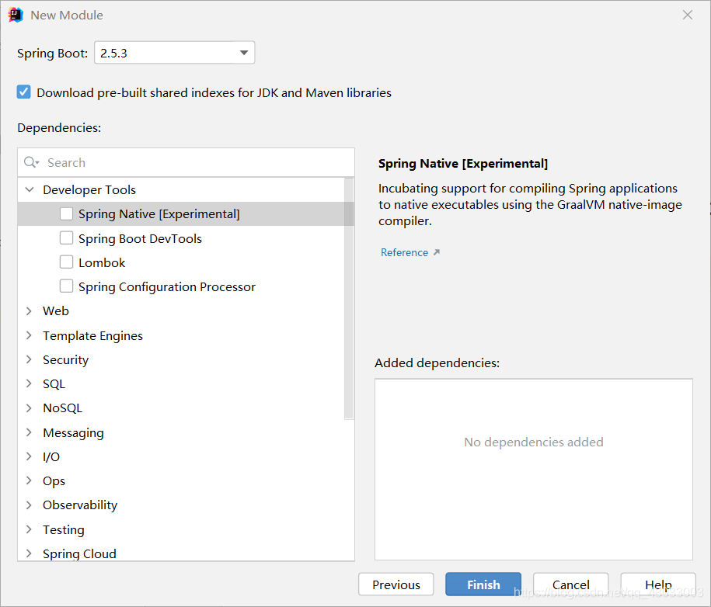Image resolution: width=711 pixels, height=607 pixels.
Task: Select the Developer Tools tree label
Action: [x=89, y=190]
